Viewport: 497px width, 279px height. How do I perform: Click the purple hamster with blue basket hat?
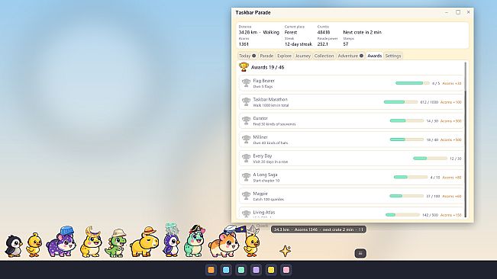[x=62, y=242]
